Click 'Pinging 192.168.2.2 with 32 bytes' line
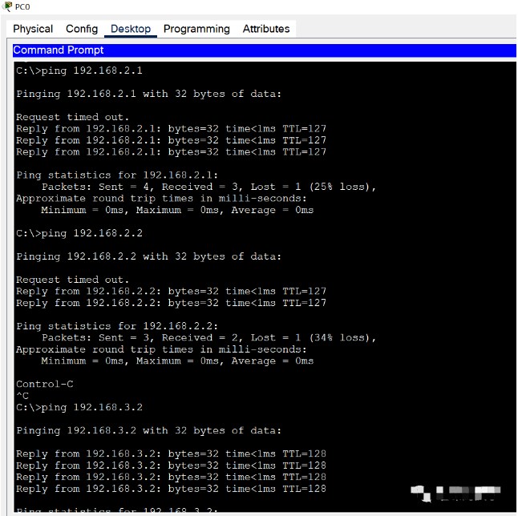518x516 pixels. pyautogui.click(x=148, y=256)
